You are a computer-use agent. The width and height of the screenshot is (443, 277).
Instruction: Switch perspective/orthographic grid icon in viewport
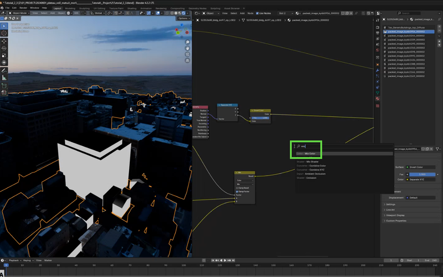coord(188,60)
